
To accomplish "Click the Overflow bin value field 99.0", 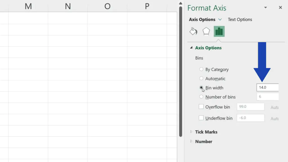I will tap(251, 107).
